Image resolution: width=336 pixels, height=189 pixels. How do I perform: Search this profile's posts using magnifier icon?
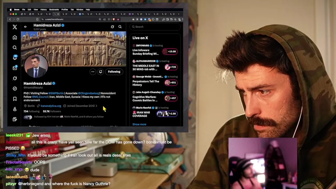click(120, 27)
